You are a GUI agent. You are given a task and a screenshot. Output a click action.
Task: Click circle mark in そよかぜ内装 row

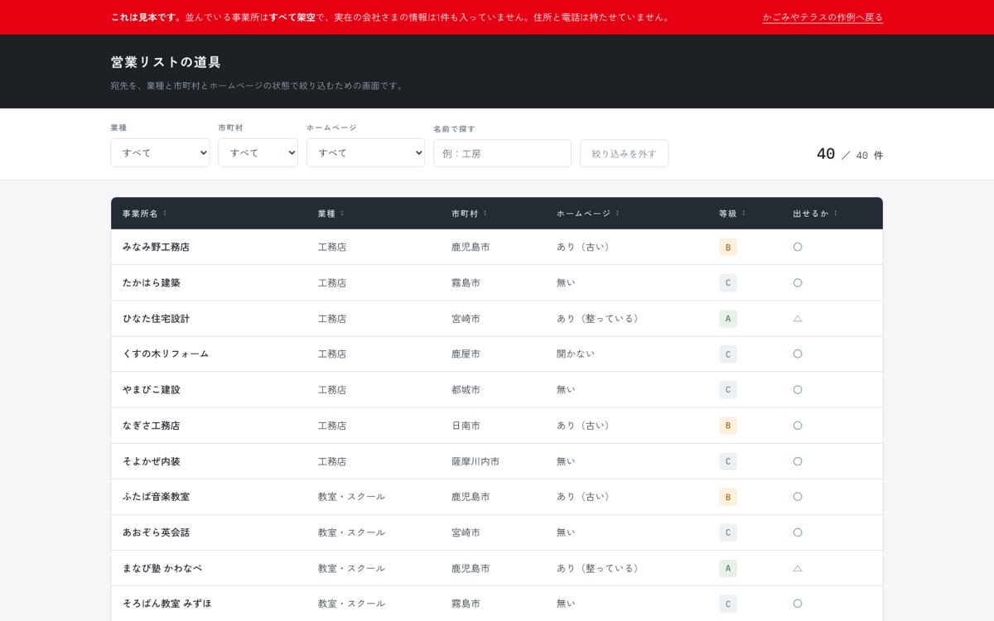tap(798, 461)
